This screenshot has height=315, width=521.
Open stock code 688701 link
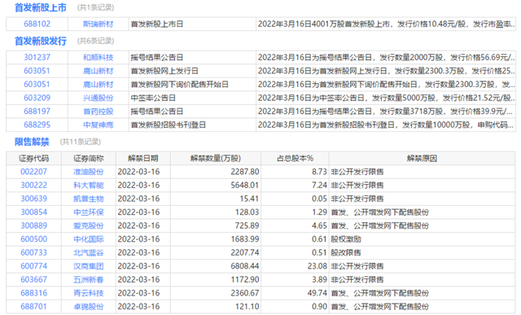click(34, 307)
